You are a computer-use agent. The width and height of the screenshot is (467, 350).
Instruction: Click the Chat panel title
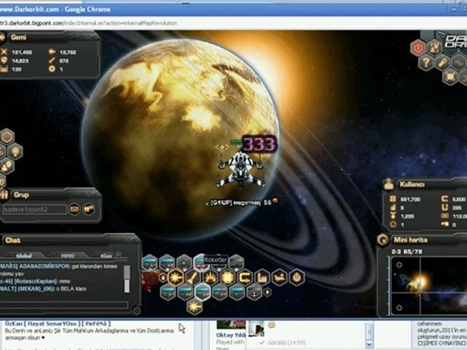[13, 240]
